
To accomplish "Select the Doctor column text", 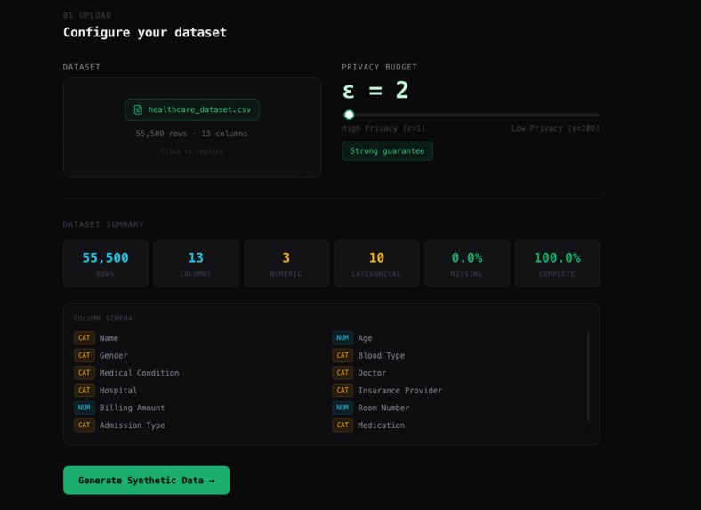I will [x=372, y=373].
